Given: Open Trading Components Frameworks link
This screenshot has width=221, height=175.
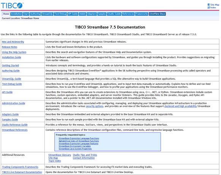Looking at the screenshot, I should tap(20, 167).
